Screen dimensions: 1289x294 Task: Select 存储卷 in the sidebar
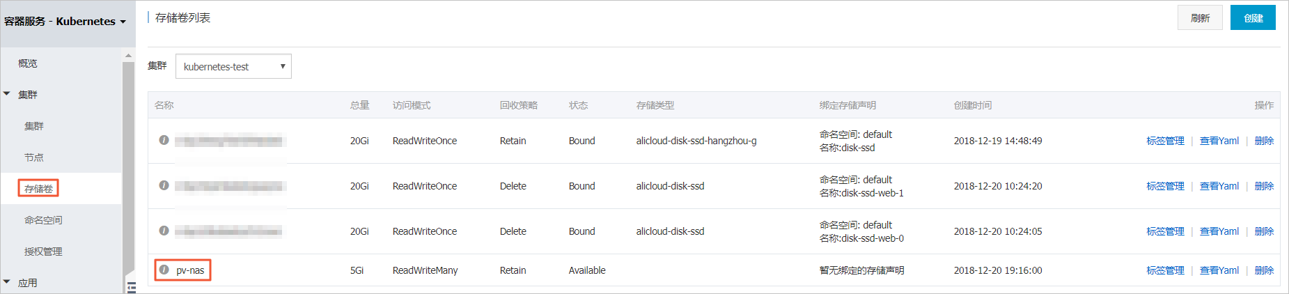(38, 189)
